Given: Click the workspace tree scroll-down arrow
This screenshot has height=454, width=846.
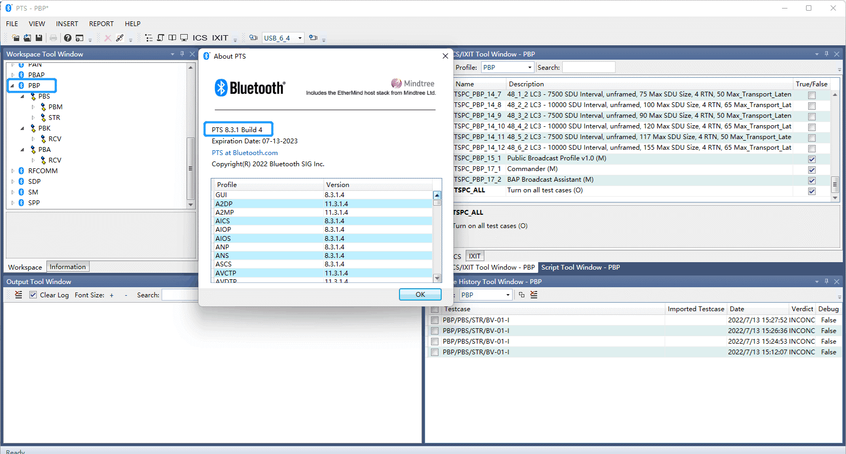Looking at the screenshot, I should click(190, 205).
